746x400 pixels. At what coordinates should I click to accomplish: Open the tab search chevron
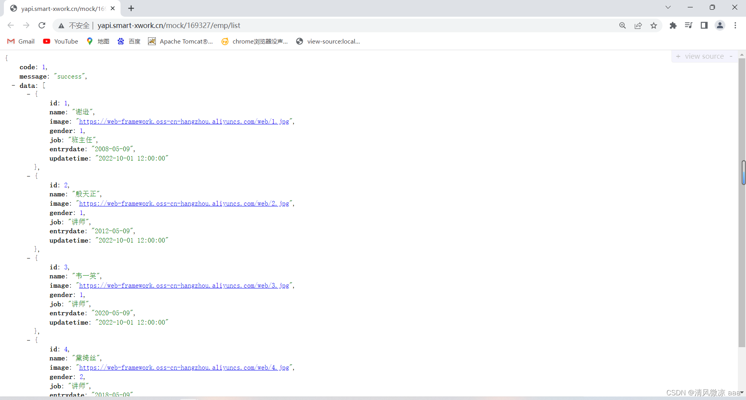668,7
